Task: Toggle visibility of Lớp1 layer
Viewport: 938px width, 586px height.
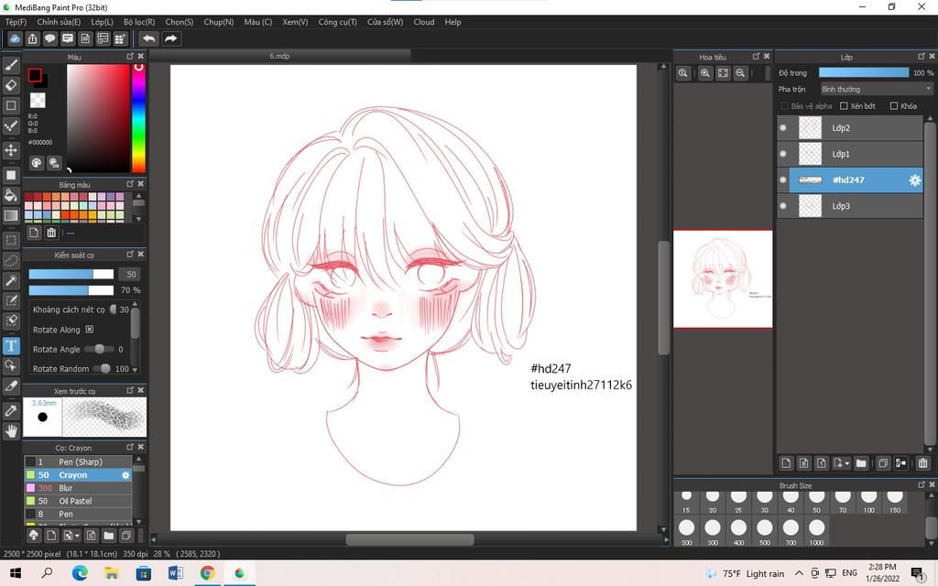Action: (783, 154)
